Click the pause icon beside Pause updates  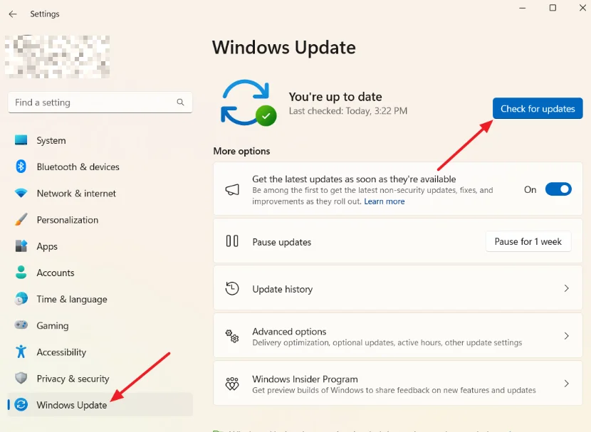232,241
